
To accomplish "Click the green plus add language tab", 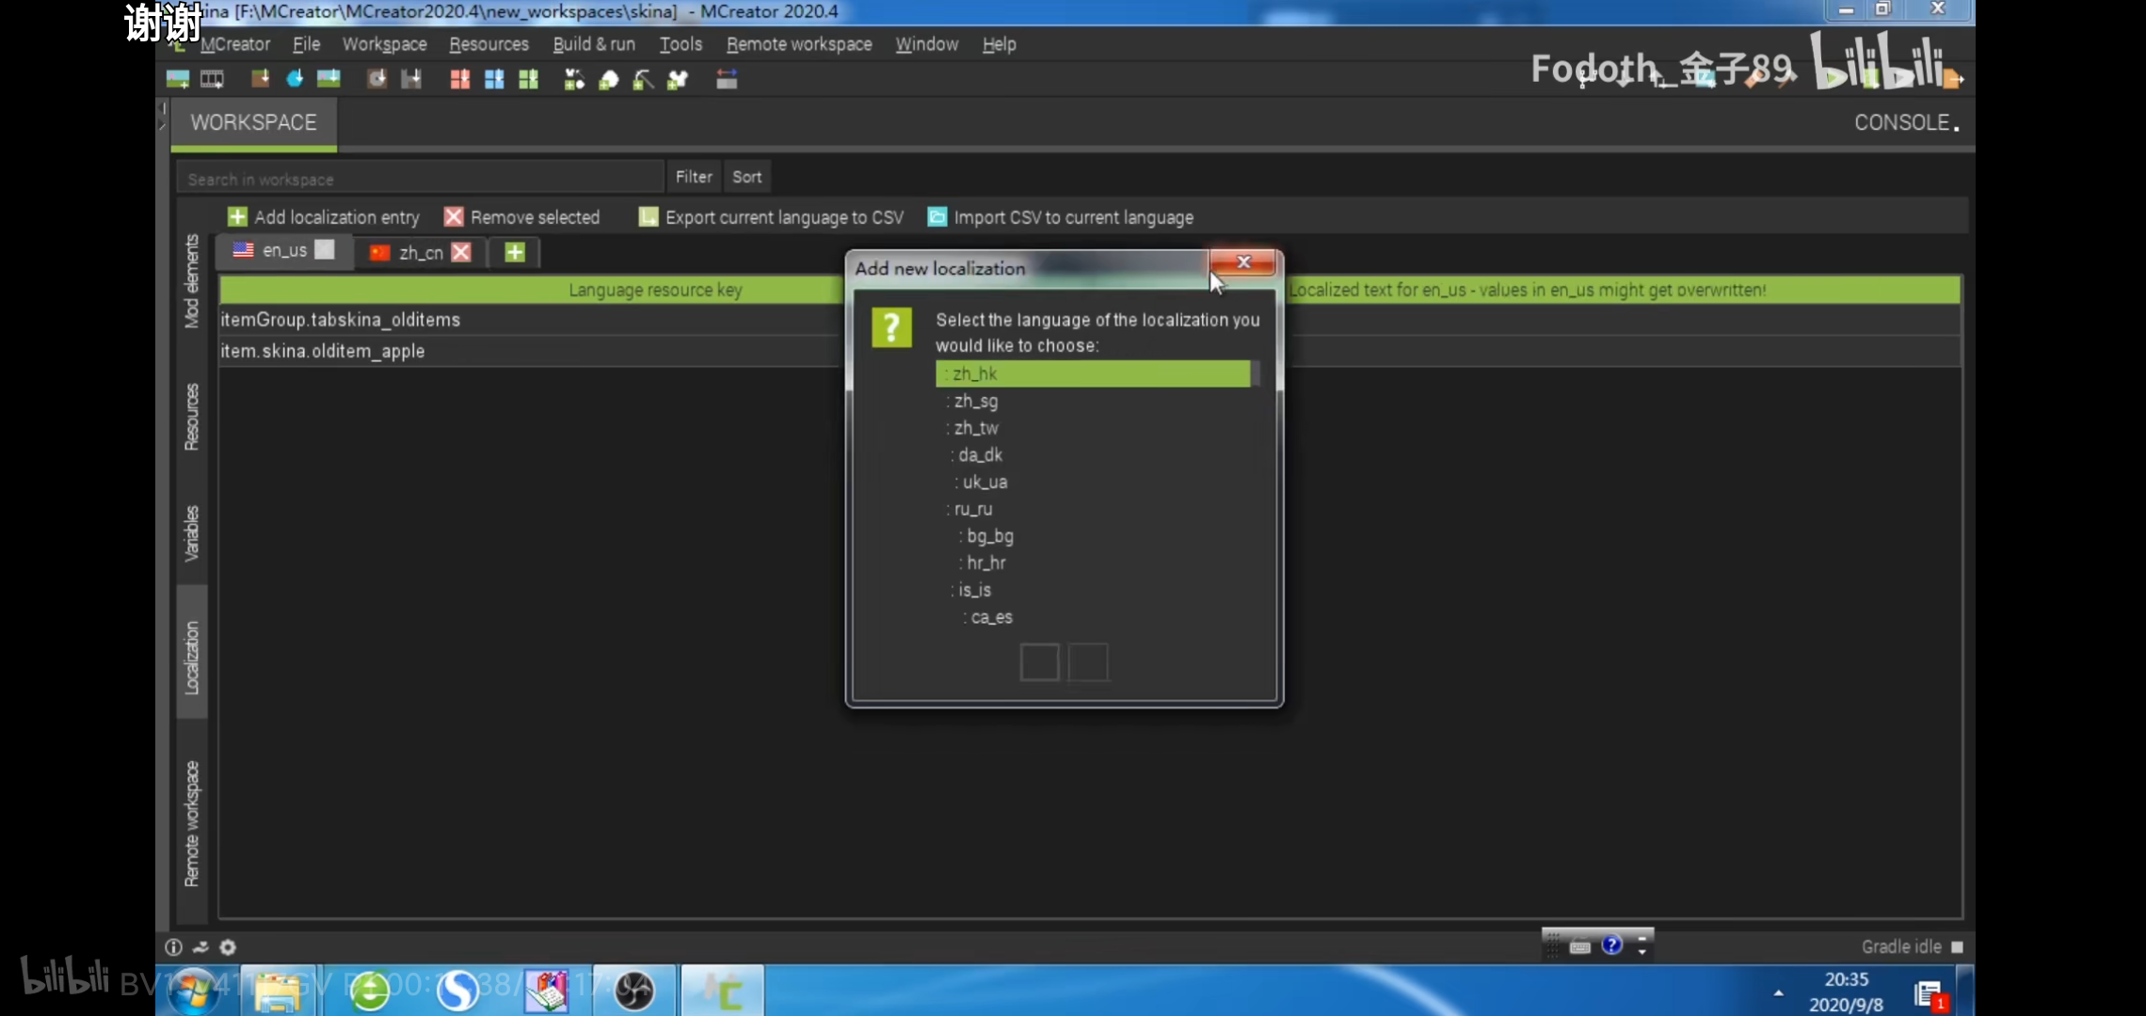I will [514, 252].
